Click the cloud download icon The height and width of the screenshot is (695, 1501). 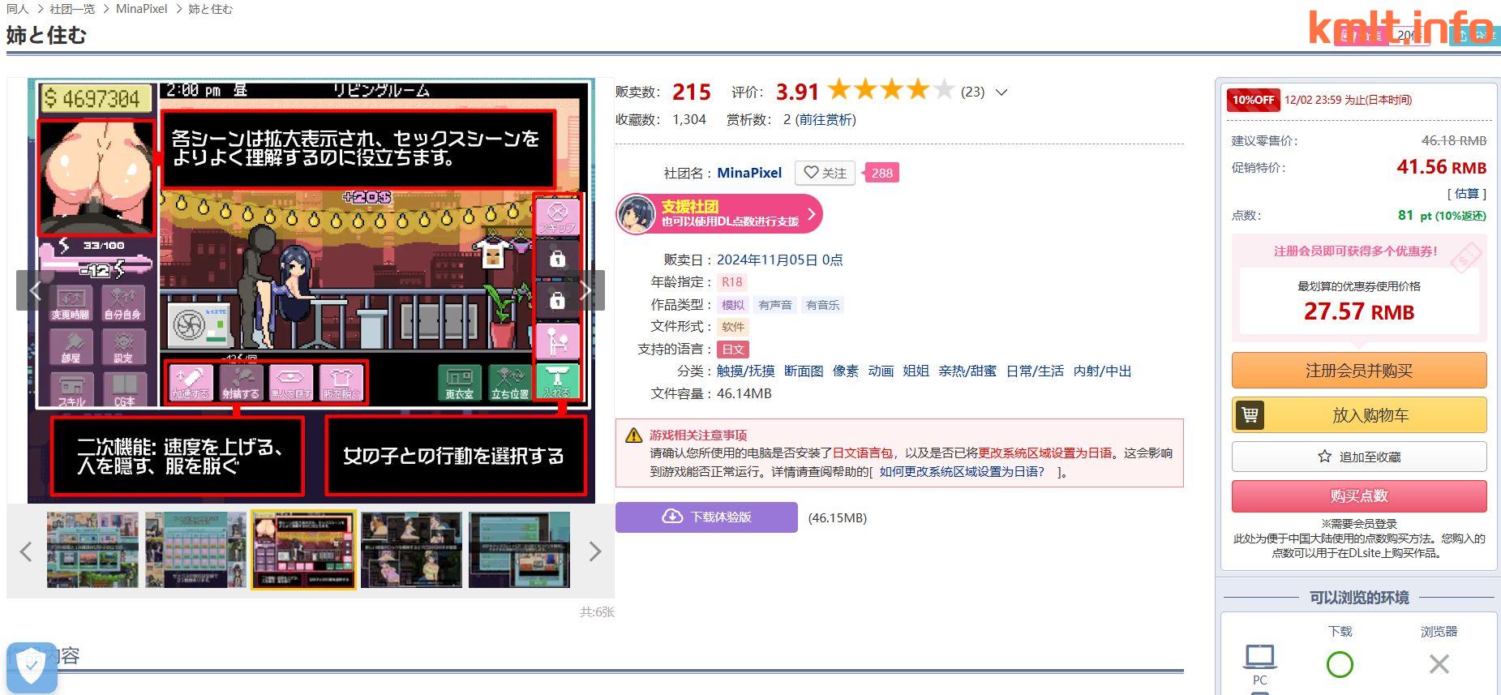pyautogui.click(x=673, y=517)
